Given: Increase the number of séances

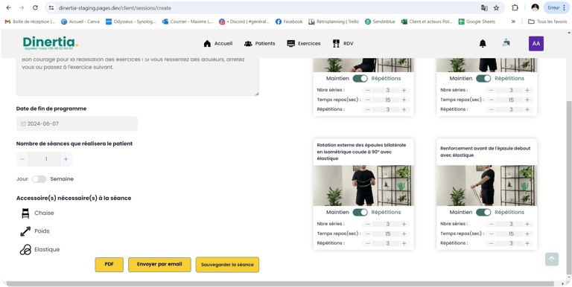Looking at the screenshot, I should click(x=66, y=159).
